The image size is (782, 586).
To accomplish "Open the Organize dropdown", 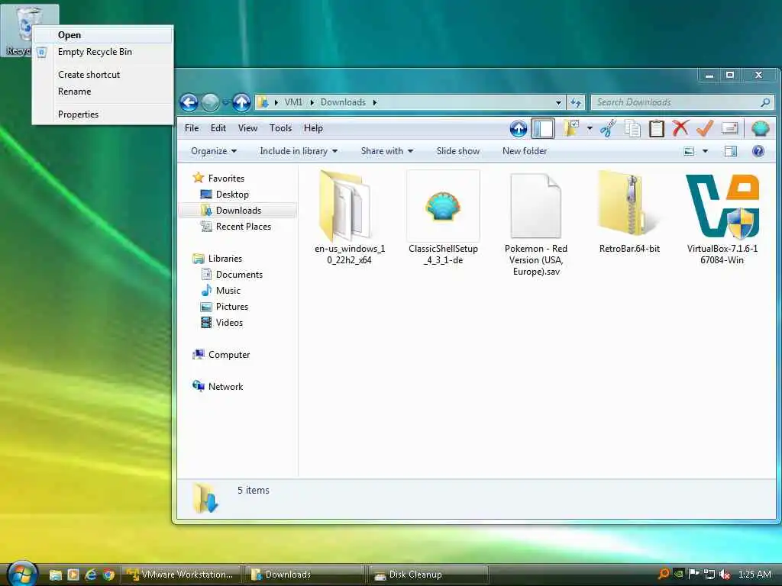I will 214,151.
